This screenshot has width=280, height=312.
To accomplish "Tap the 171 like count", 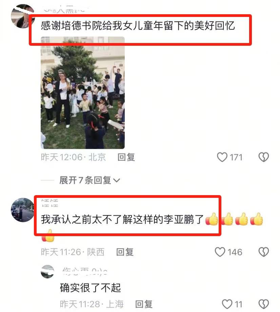I will 236,158.
